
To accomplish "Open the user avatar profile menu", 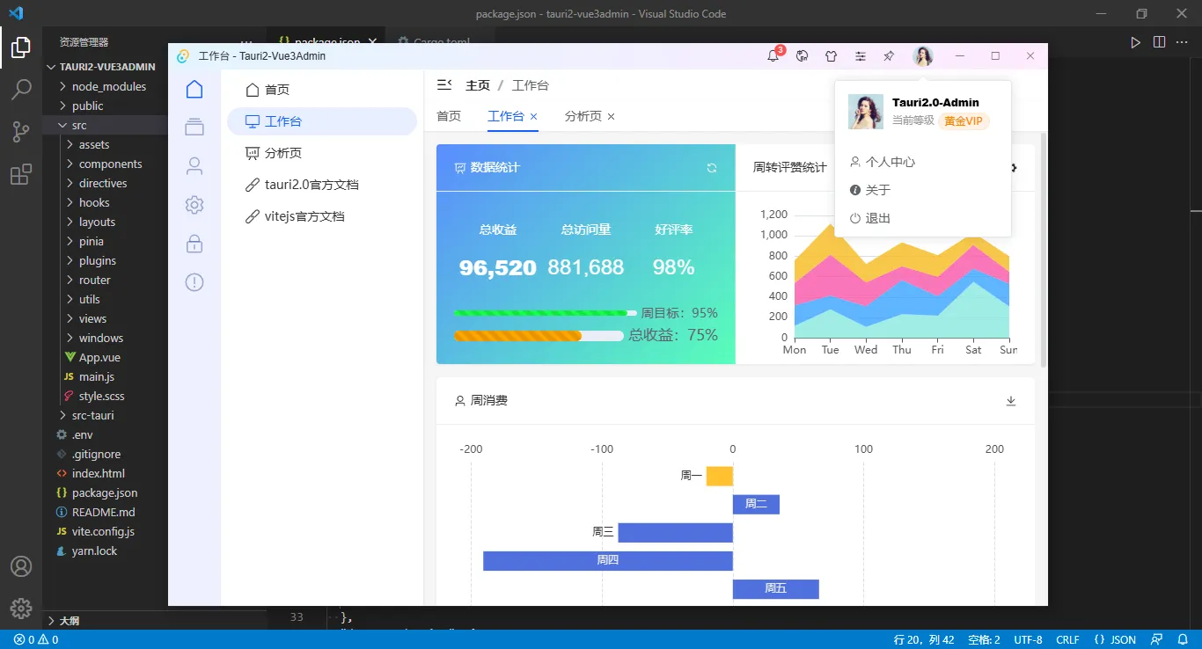I will tap(922, 55).
